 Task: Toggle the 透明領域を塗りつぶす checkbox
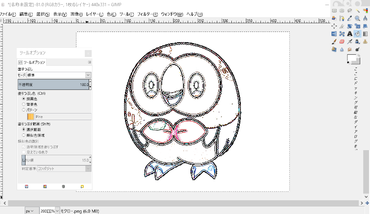[x=24, y=147]
